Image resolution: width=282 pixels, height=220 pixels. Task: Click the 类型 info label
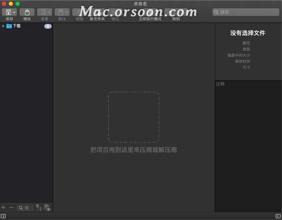(x=246, y=49)
